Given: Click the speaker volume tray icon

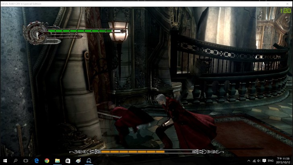Looking at the screenshot, I should click(258, 161).
